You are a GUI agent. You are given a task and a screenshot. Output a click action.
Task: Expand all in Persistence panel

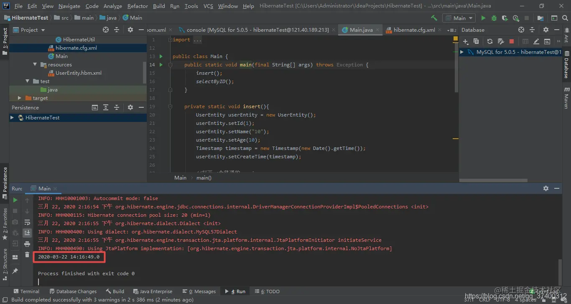tap(106, 107)
